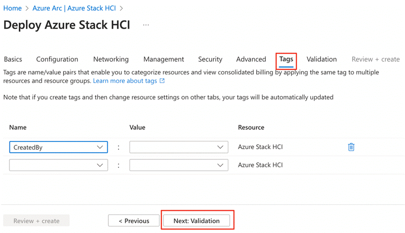Open the Networking tab
405x233 pixels.
111,59
